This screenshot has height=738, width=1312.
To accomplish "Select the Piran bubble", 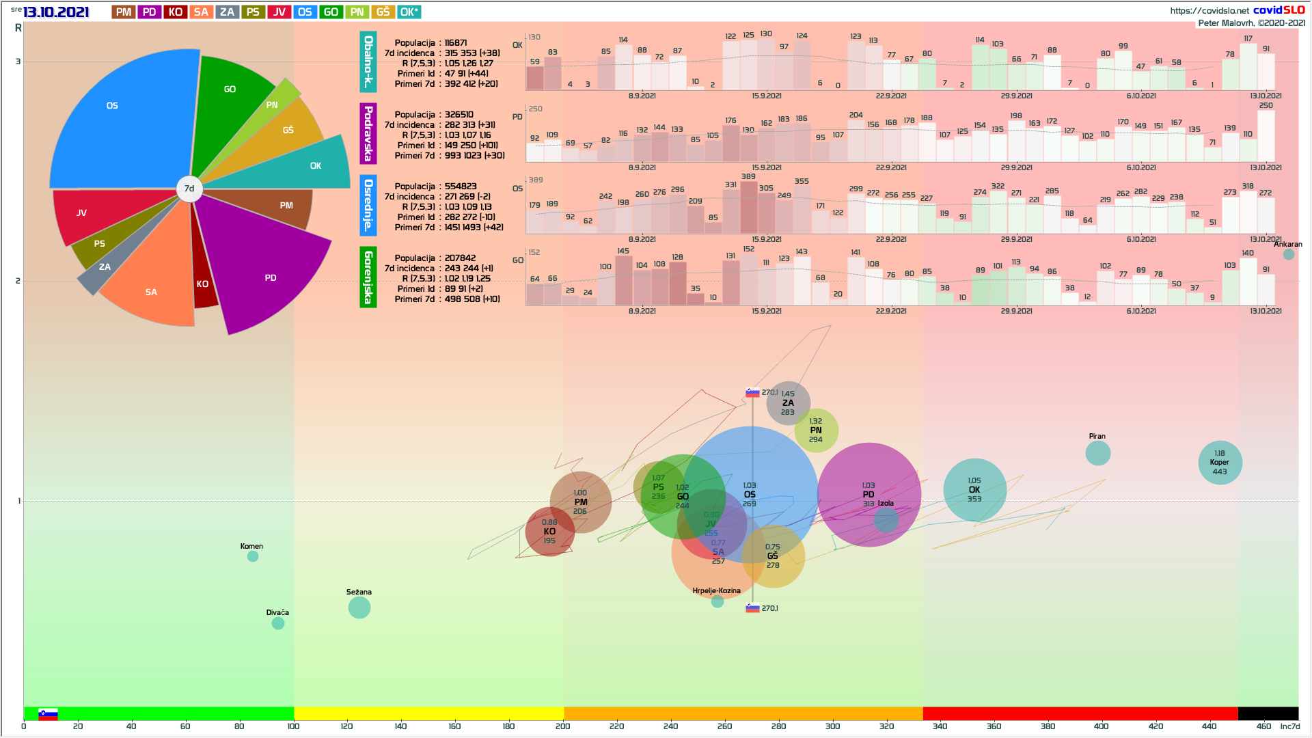I will [1097, 453].
